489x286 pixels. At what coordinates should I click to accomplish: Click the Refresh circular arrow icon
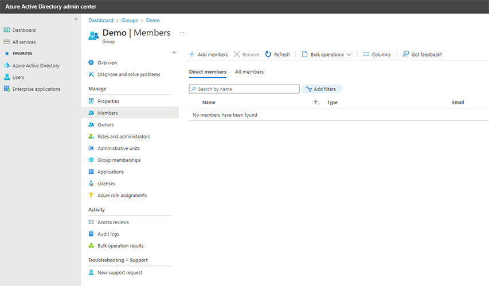(x=268, y=54)
